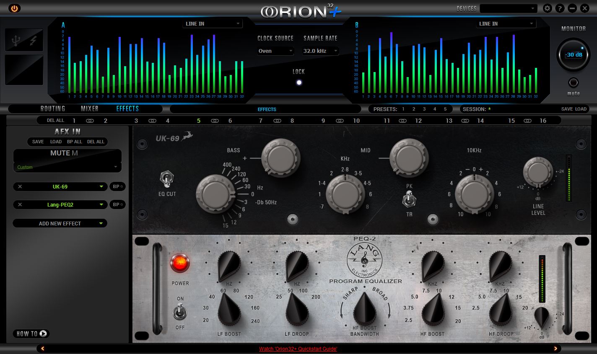Click the link icon between channels 5 and 6
597x354 pixels.
(215, 121)
